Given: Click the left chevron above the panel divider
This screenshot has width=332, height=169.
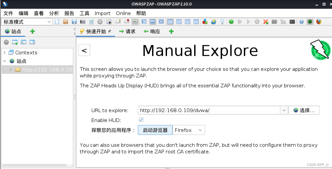Looking at the screenshot, I should [75, 29].
